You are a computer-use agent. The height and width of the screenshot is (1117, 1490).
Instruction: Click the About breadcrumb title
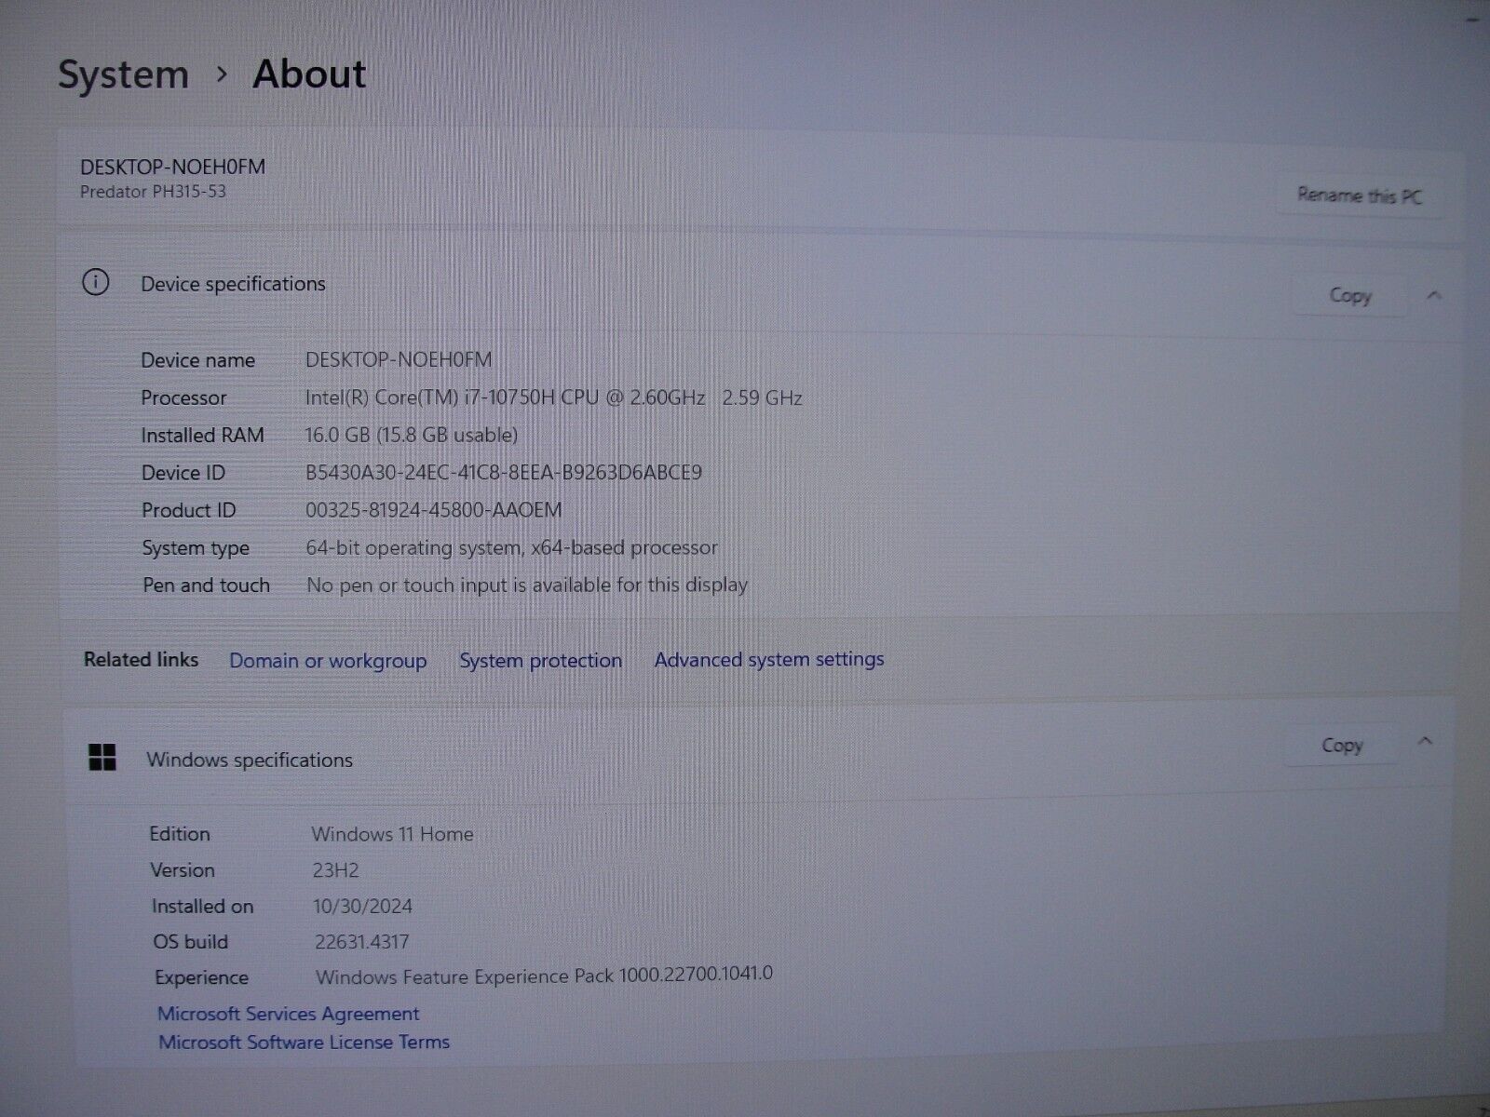pyautogui.click(x=309, y=74)
